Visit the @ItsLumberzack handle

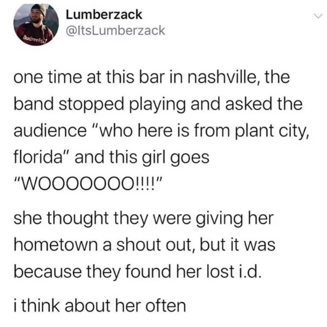click(x=116, y=31)
